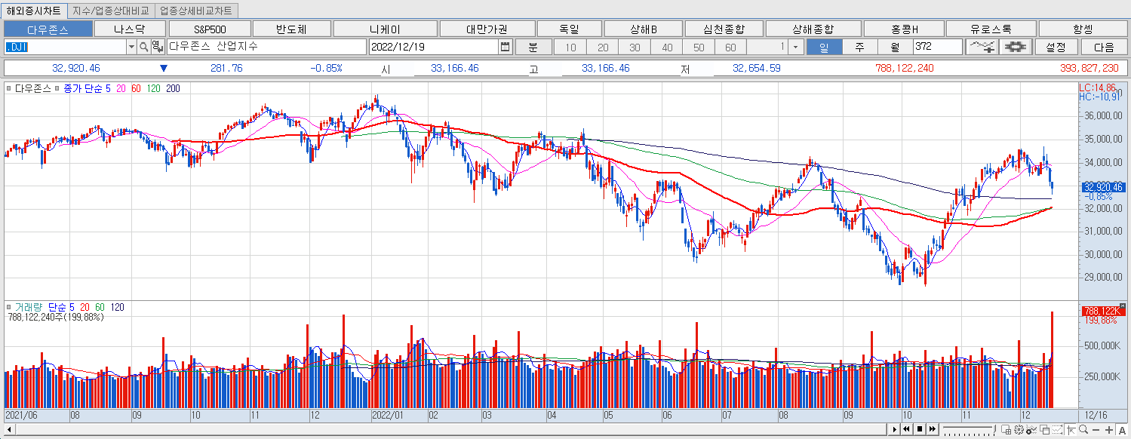Click the line chart with marker icon at bottom
Viewport: 1131px width, 439px height.
tap(1031, 430)
